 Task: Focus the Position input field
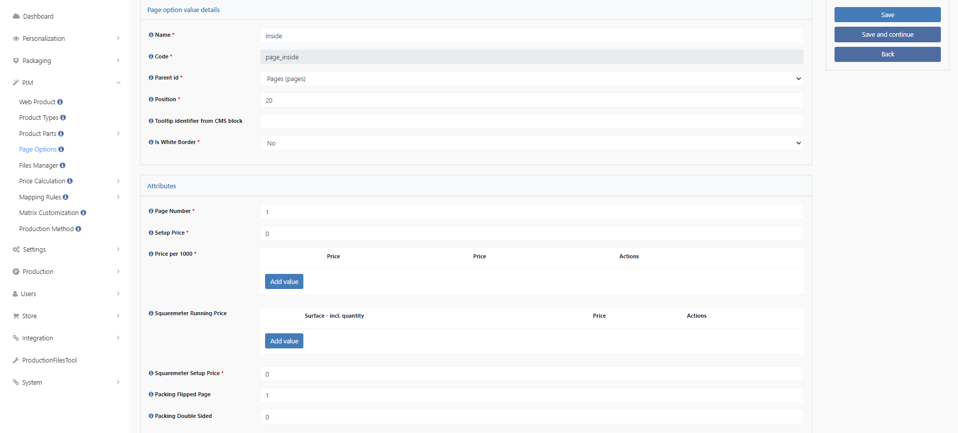(x=532, y=100)
